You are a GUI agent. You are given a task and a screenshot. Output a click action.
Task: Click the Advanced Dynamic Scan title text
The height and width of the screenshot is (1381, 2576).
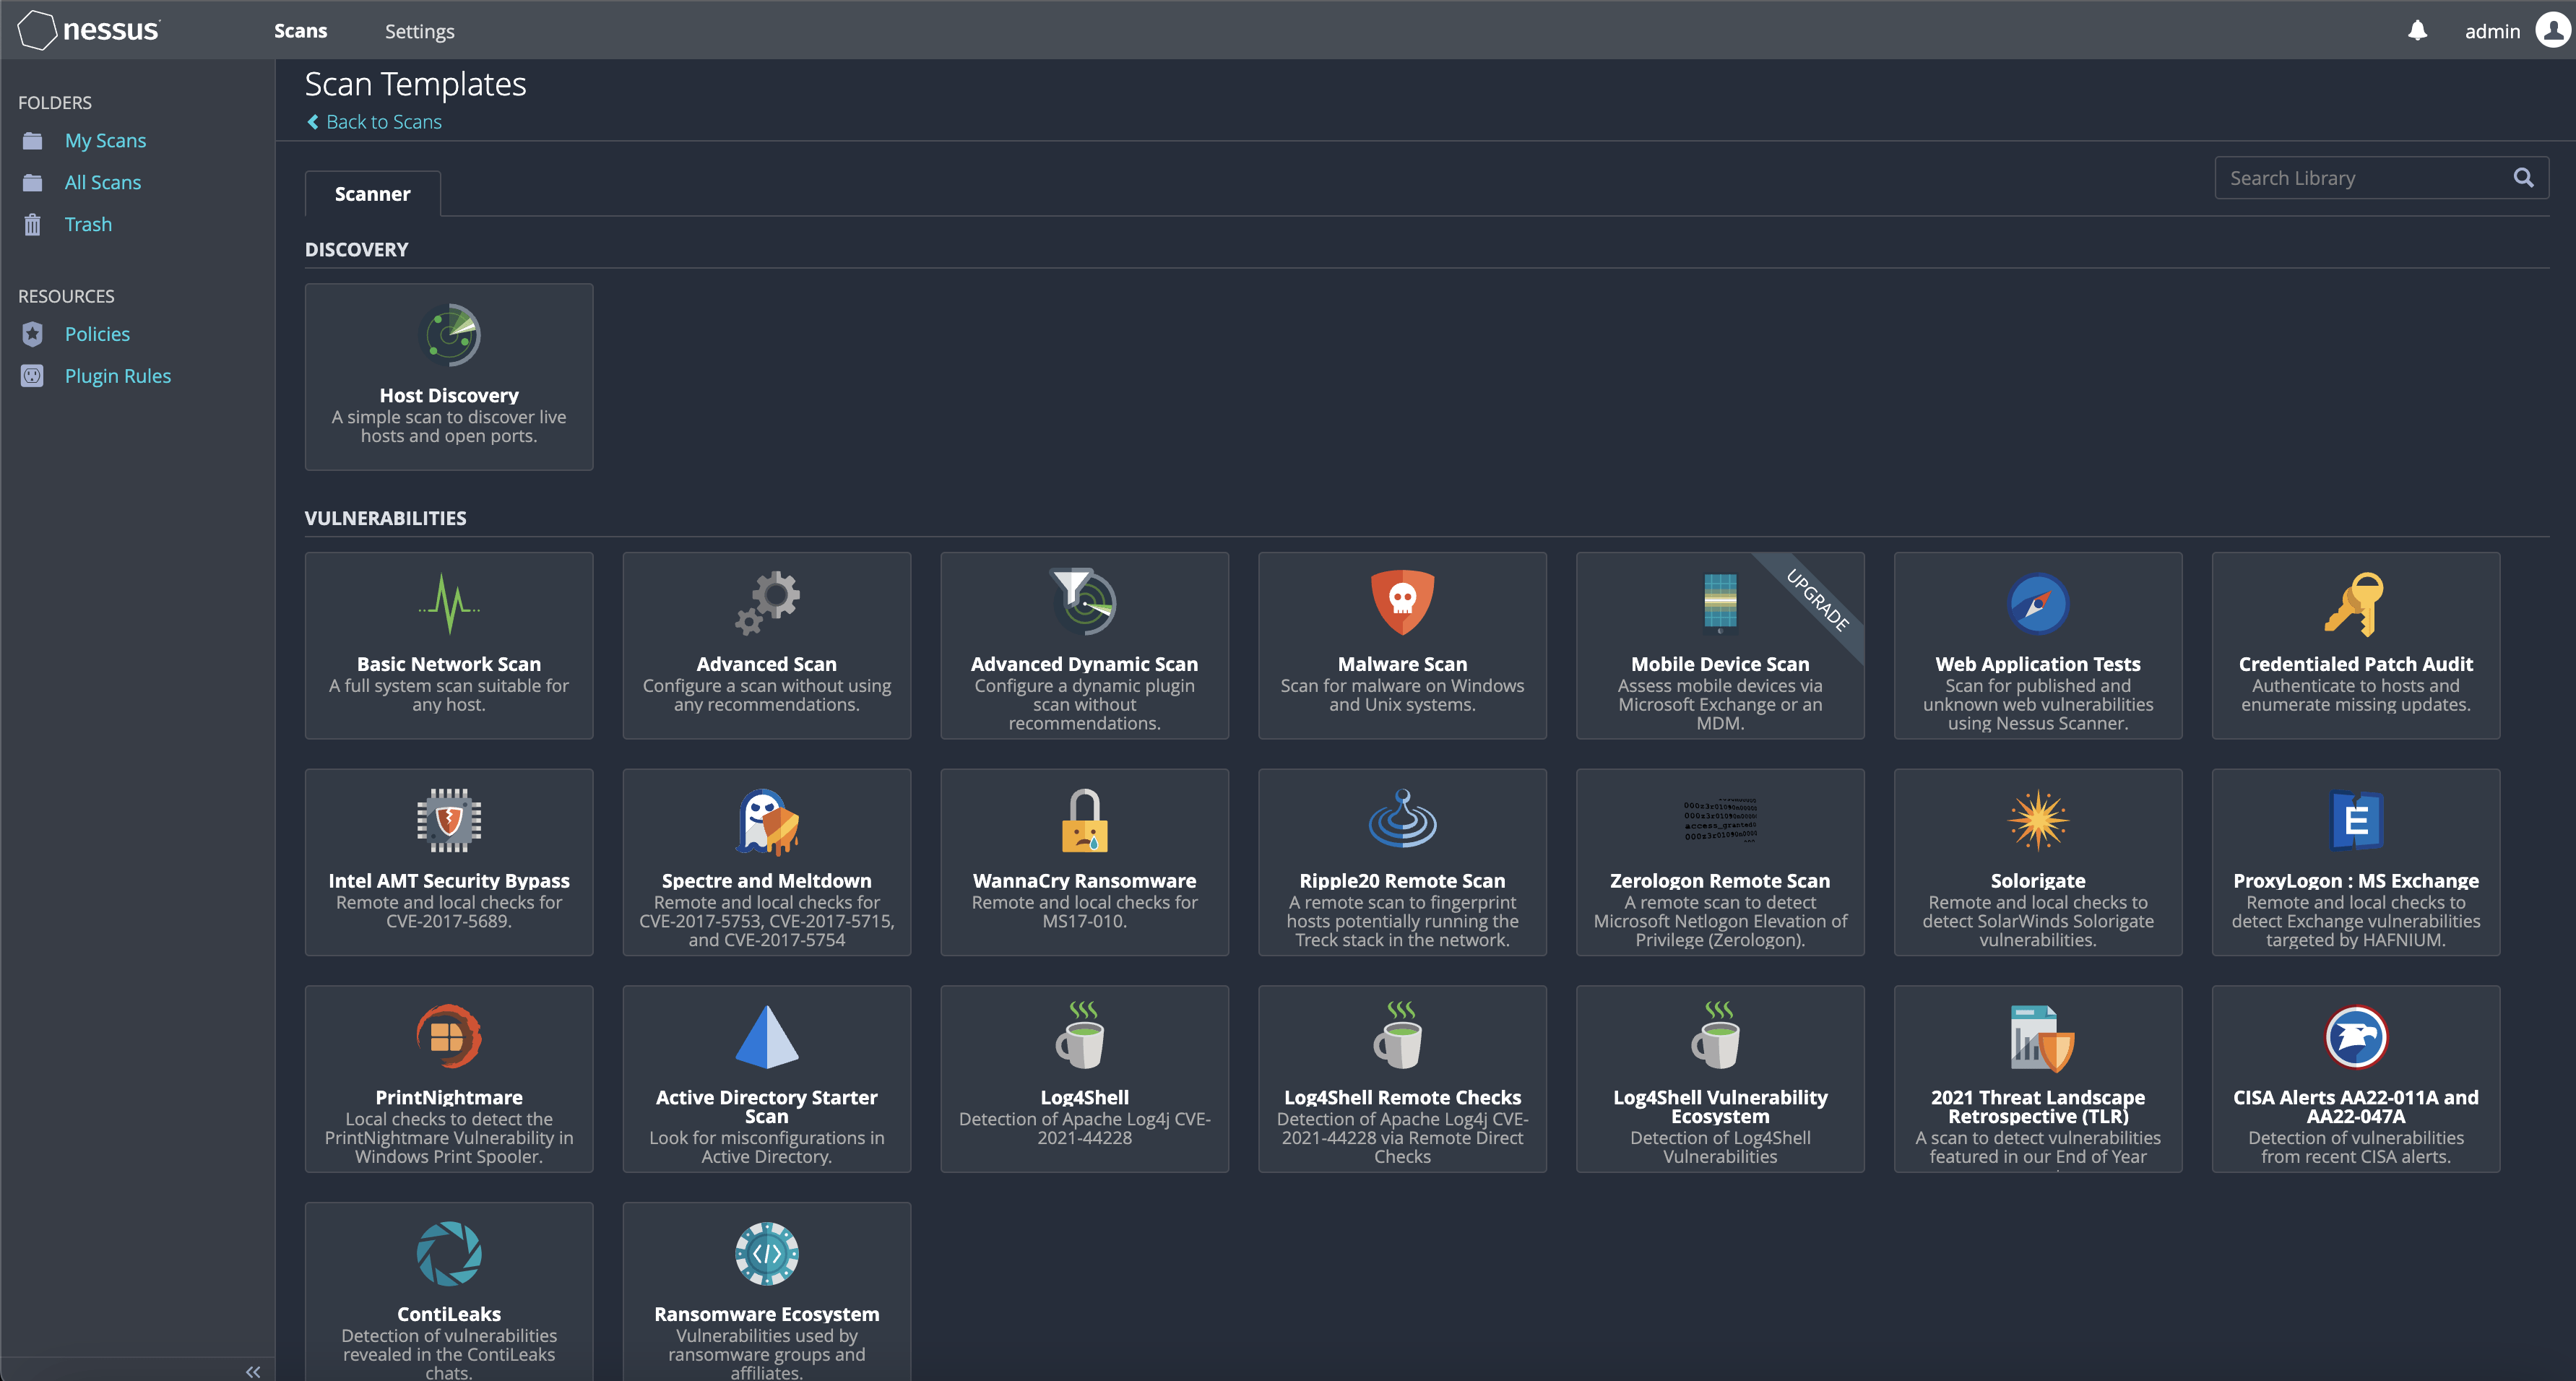1084,664
